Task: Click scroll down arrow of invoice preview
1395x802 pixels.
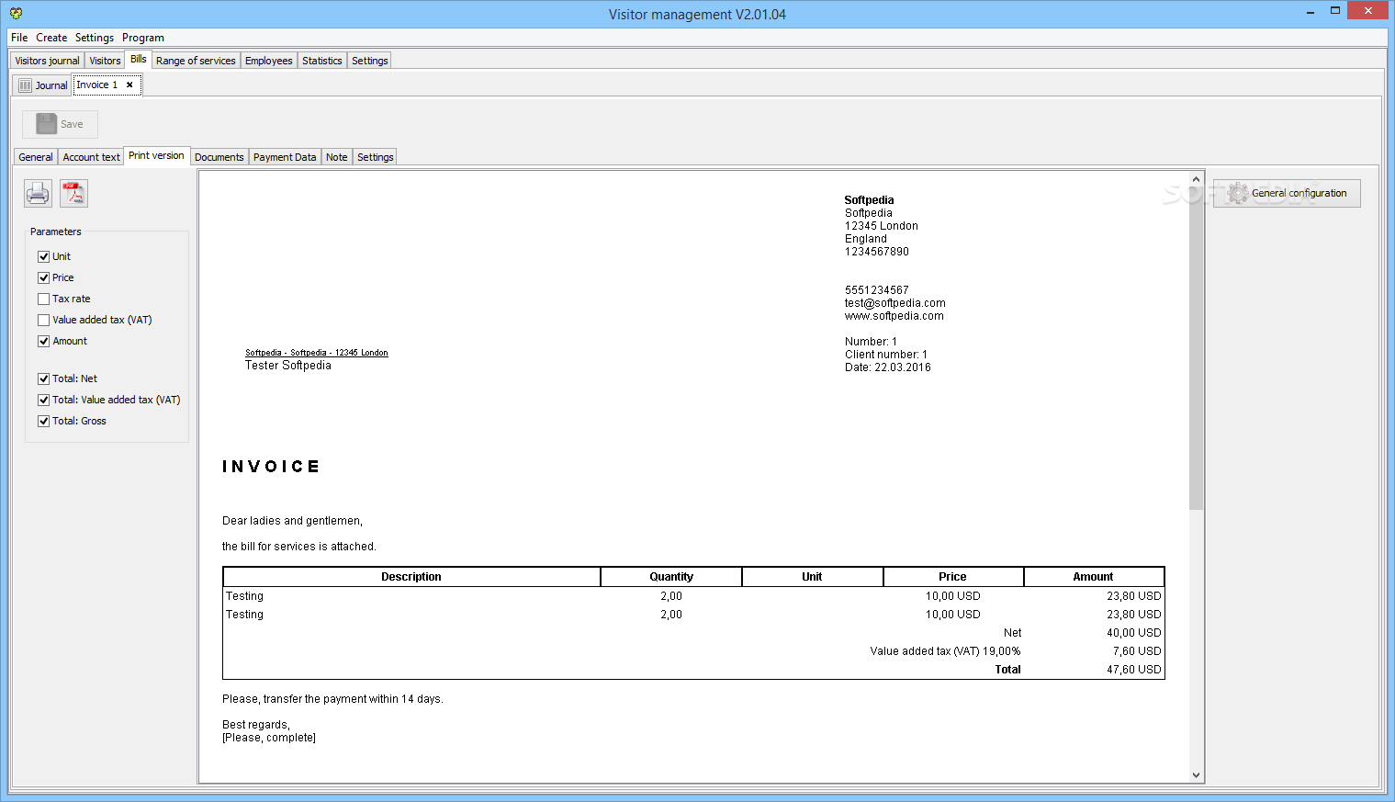Action: 1196,775
